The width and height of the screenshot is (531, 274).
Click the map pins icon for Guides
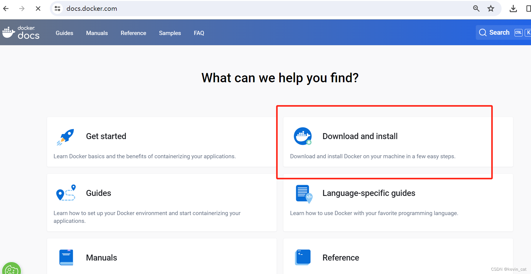point(66,193)
